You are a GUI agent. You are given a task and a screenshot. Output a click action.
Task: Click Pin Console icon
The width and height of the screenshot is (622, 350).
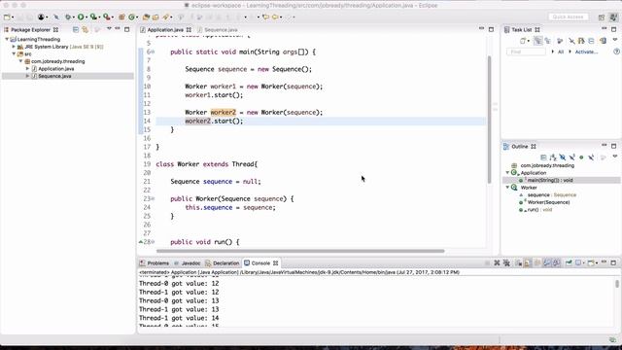pyautogui.click(x=569, y=263)
